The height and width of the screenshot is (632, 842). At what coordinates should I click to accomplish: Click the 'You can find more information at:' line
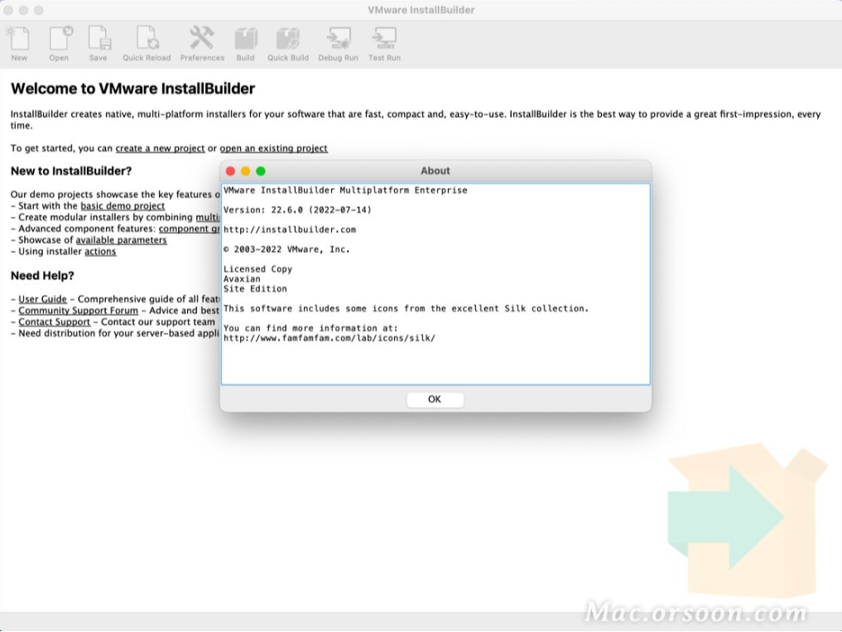(310, 328)
